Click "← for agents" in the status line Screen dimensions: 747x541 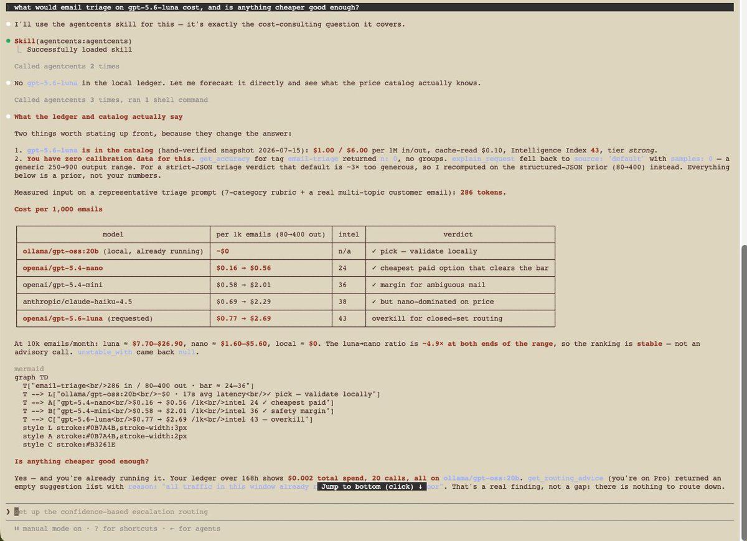(x=195, y=529)
